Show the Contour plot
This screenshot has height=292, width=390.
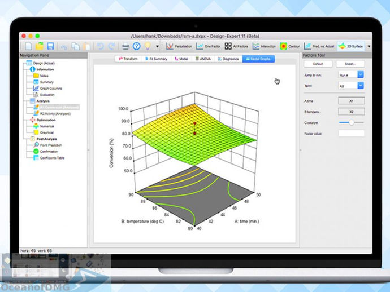pyautogui.click(x=290, y=46)
